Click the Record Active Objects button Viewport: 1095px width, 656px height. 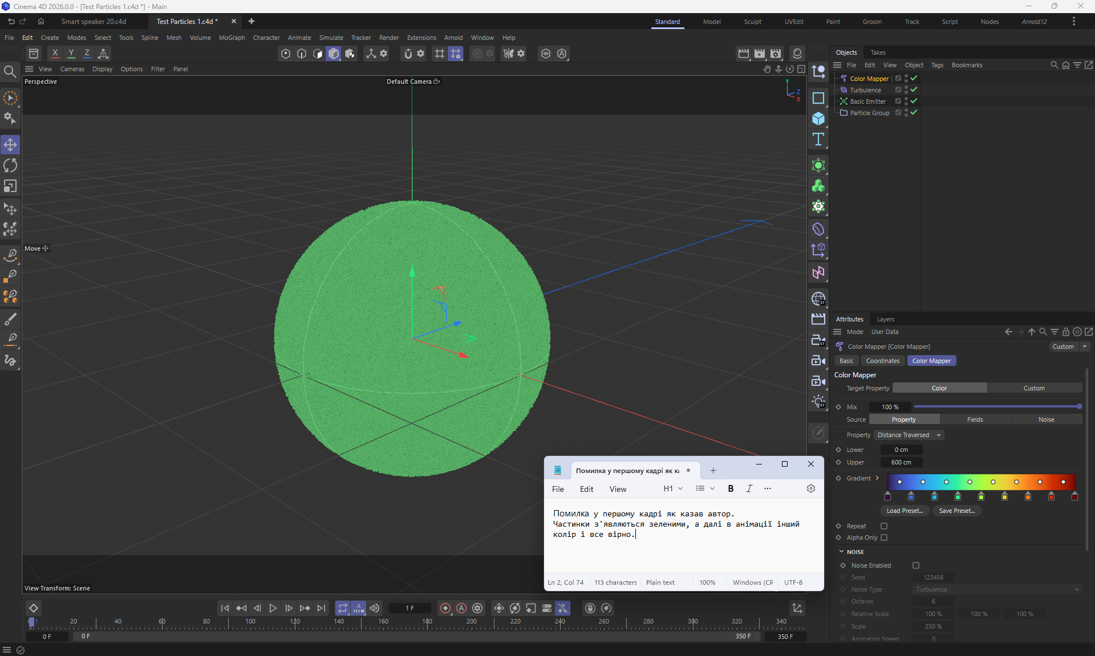tap(445, 608)
